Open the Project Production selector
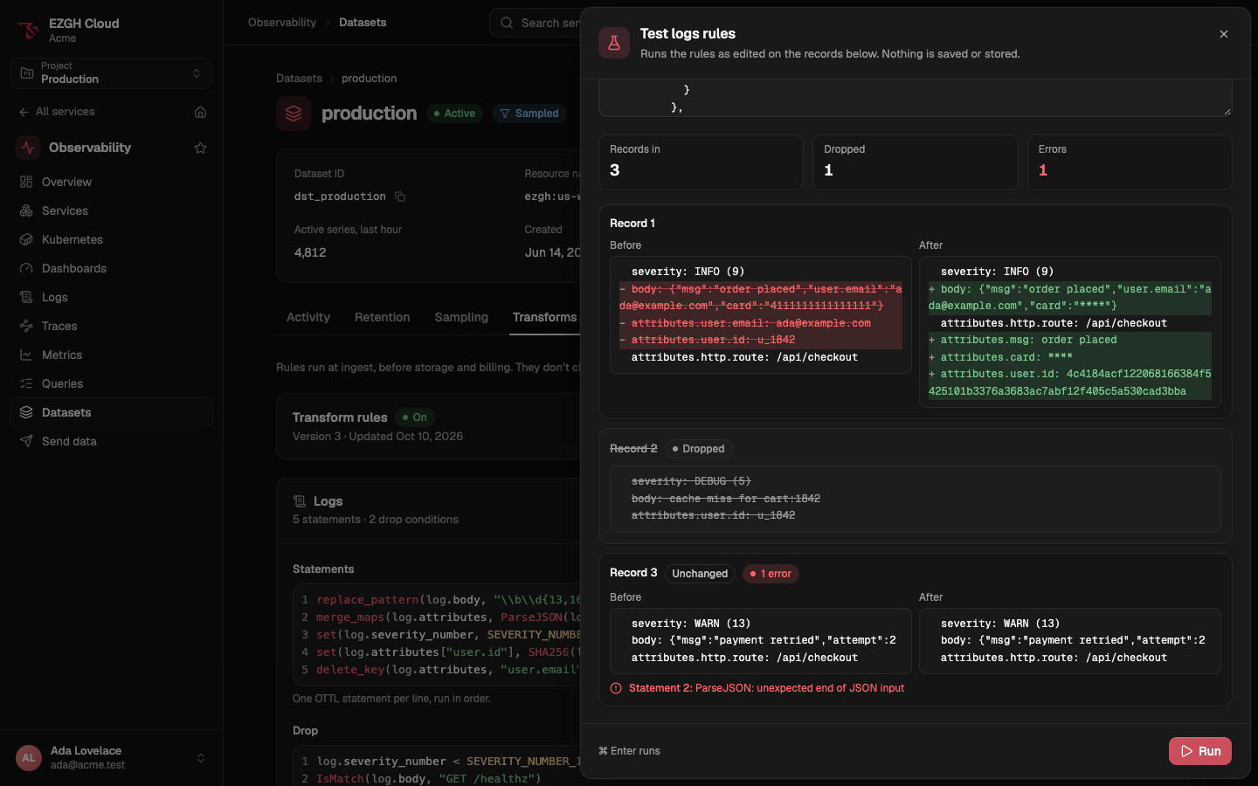The image size is (1258, 786). click(111, 73)
